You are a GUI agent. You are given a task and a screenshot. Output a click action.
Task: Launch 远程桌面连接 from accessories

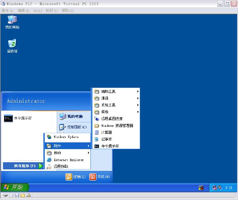116,118
